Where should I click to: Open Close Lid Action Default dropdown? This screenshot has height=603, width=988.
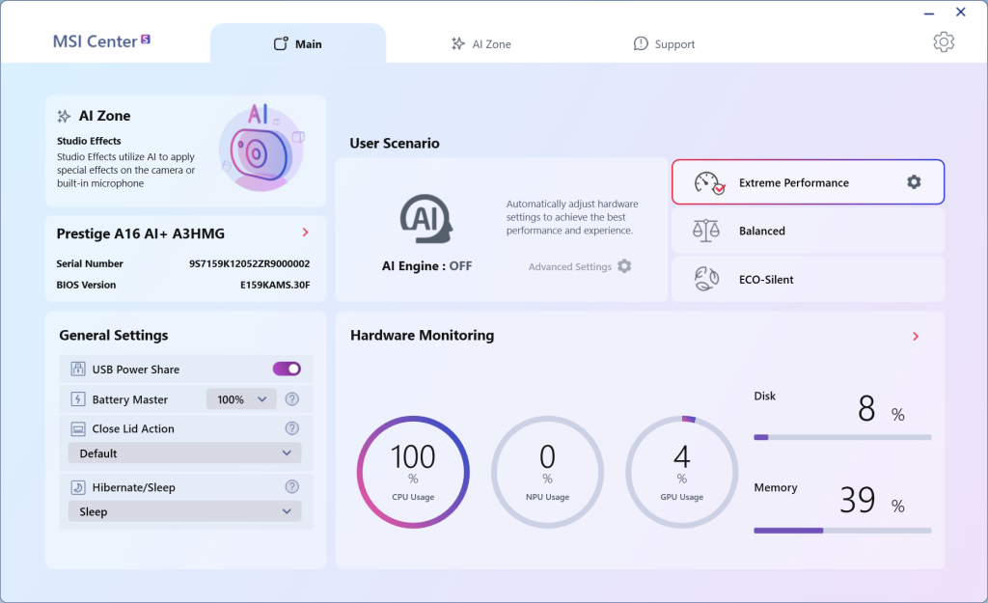[184, 453]
